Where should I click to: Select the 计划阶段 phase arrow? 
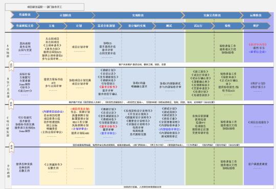[65, 15]
